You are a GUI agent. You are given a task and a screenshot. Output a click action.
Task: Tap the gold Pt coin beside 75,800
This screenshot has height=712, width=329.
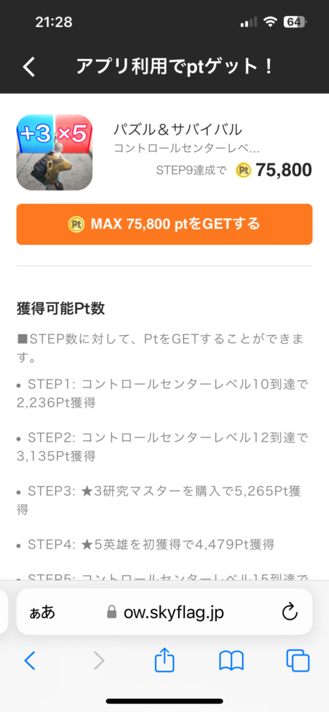pos(243,170)
